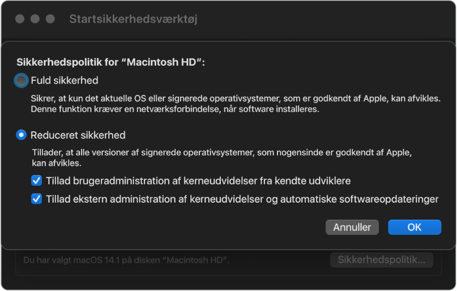
Task: Click the zoom window button in the title bar
Action: tap(50, 19)
